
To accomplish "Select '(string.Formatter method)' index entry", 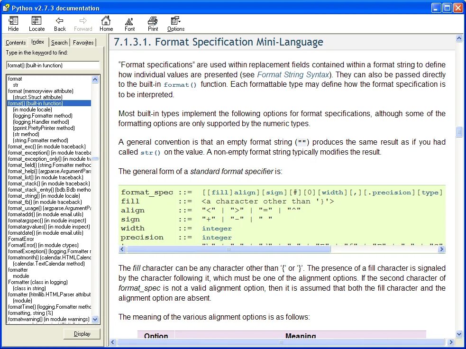I will pyautogui.click(x=40, y=140).
